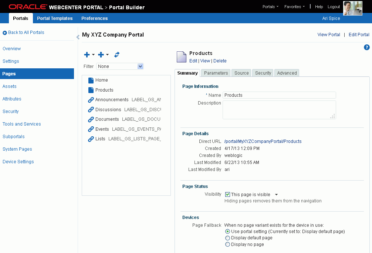Screen dimensions: 372x253
Task: Click the Edit link under Products
Action: coord(193,61)
